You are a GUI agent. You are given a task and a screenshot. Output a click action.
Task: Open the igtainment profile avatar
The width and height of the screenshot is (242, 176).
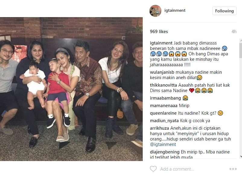155,11
